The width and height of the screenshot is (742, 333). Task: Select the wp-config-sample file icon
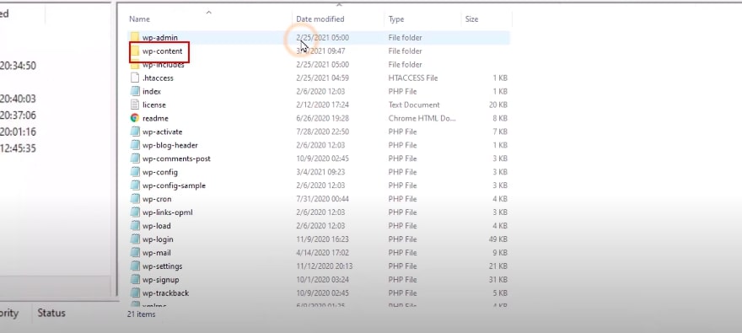(x=135, y=185)
